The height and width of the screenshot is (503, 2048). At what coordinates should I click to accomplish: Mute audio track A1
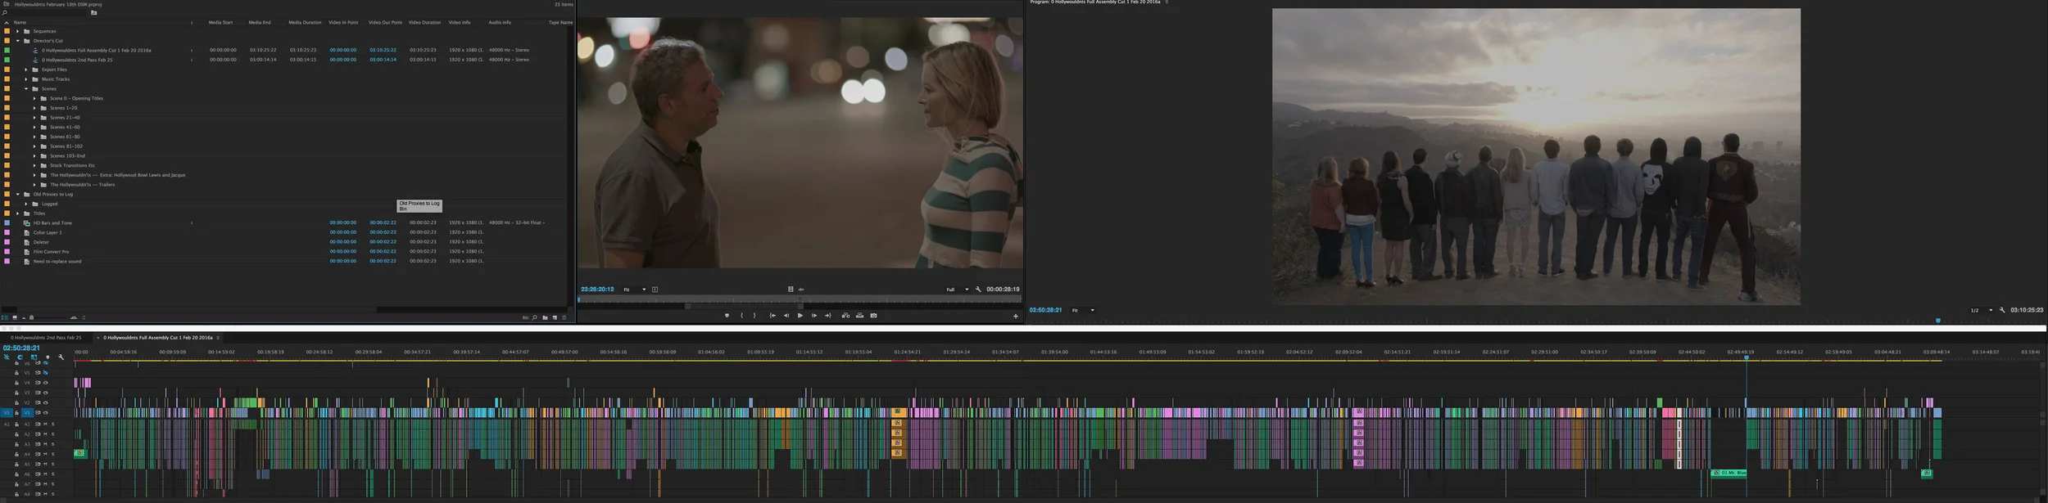pos(45,424)
